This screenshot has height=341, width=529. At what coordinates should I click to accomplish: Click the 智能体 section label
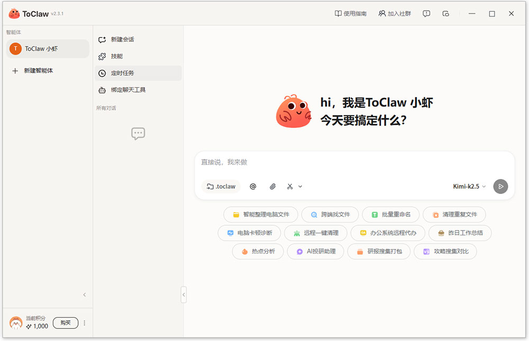[14, 32]
